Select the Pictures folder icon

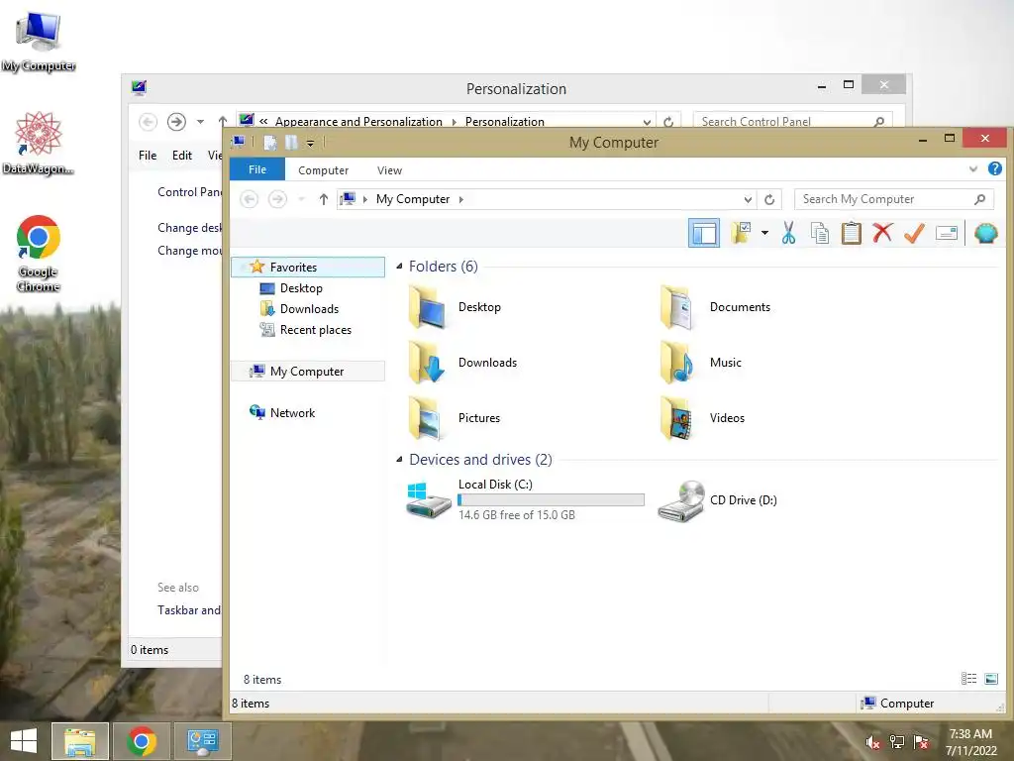(427, 418)
